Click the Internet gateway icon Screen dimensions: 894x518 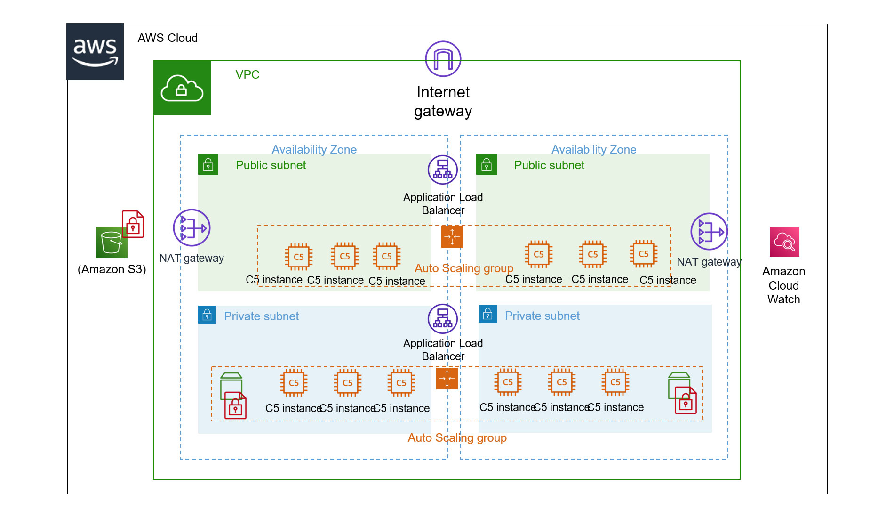[x=443, y=59]
